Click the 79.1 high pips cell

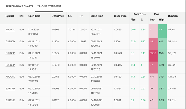[x=162, y=31]
